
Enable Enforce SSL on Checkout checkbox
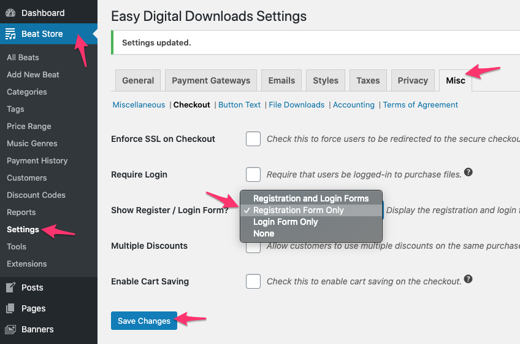(x=253, y=139)
